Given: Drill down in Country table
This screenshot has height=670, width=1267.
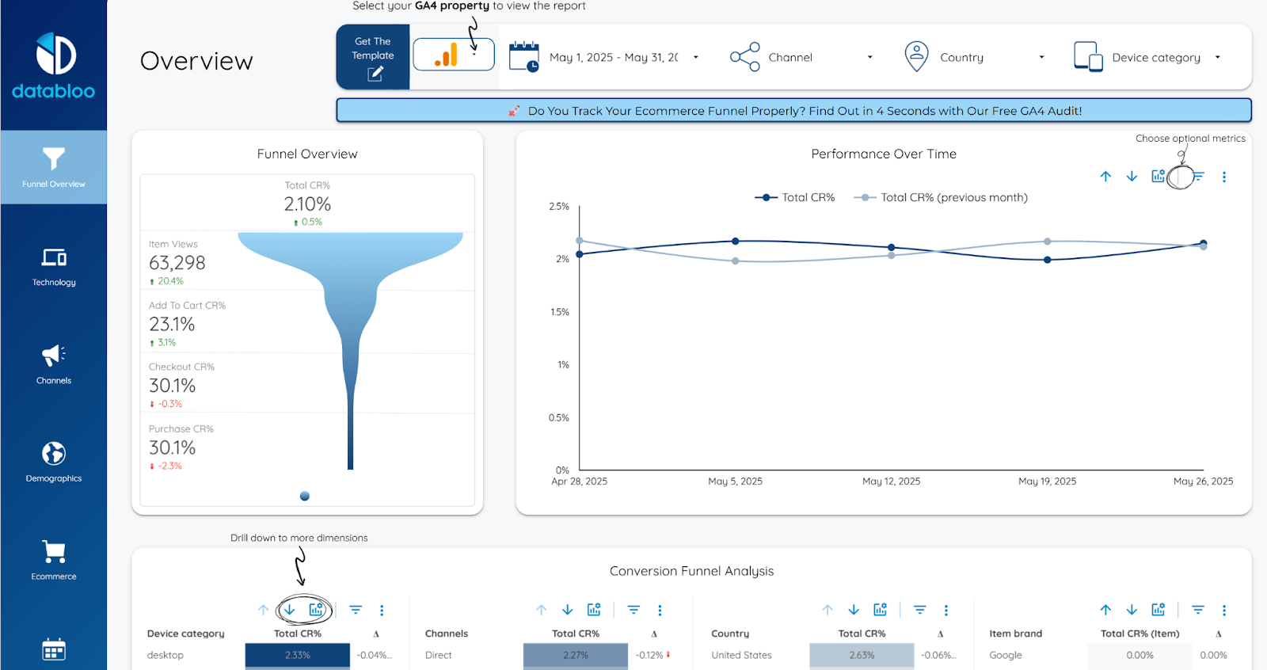Looking at the screenshot, I should (854, 610).
